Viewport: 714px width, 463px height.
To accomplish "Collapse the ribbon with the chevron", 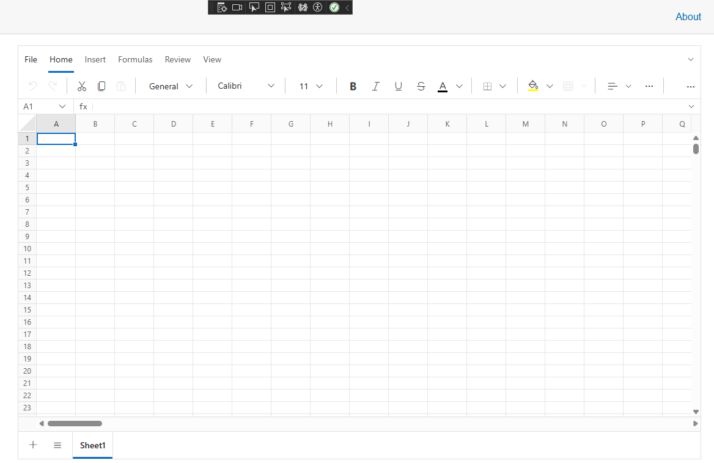I will 691,60.
